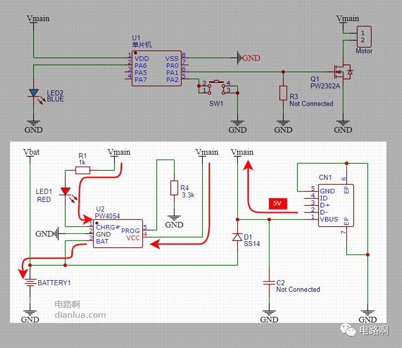The image size is (402, 348).
Task: Click the red 5V label box
Action: pyautogui.click(x=277, y=204)
